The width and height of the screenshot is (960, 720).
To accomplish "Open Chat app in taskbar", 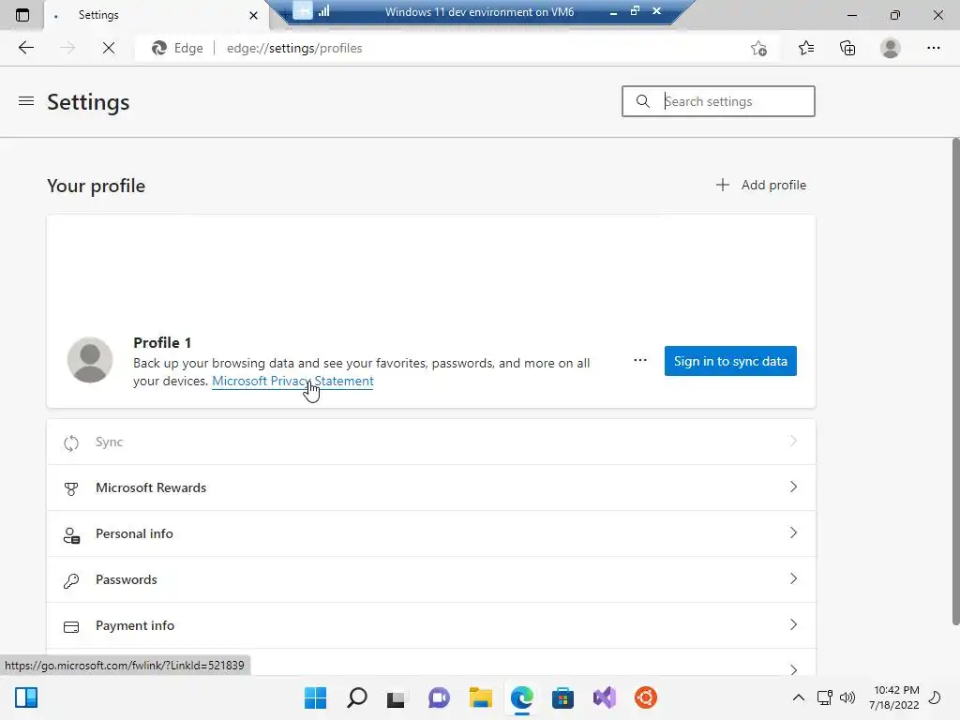I will pos(439,697).
